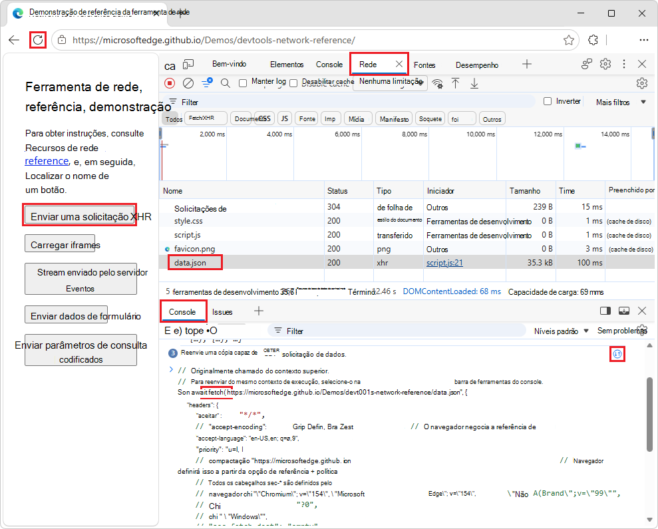The width and height of the screenshot is (658, 529).
Task: Go back with the browser back arrow
Action: 14,40
